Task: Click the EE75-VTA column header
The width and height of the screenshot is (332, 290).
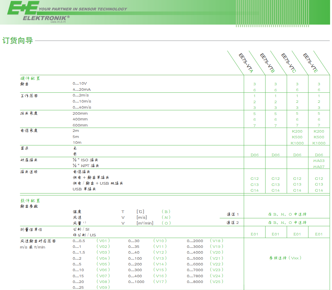Action: [x=246, y=63]
